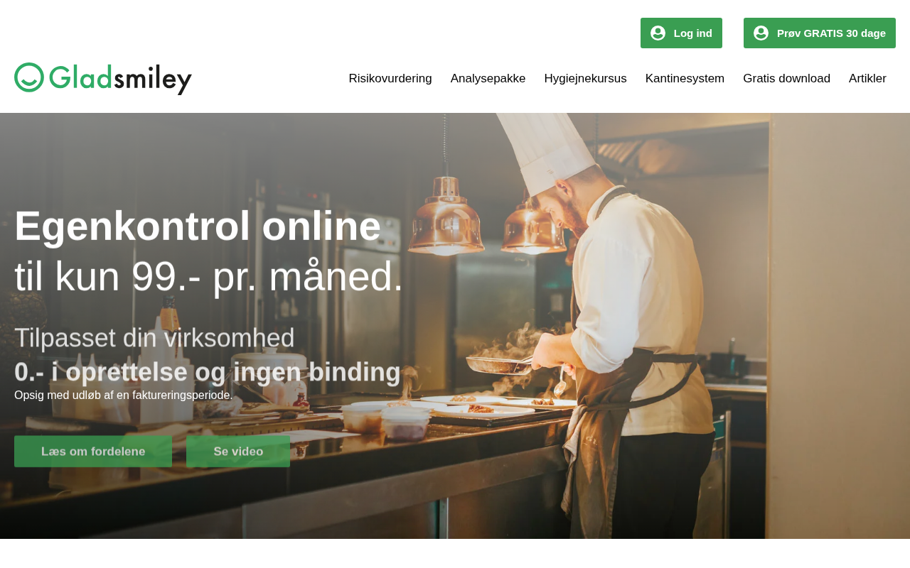Click the 'Opsig med udløb' fine print
The height and width of the screenshot is (568, 910).
click(123, 395)
